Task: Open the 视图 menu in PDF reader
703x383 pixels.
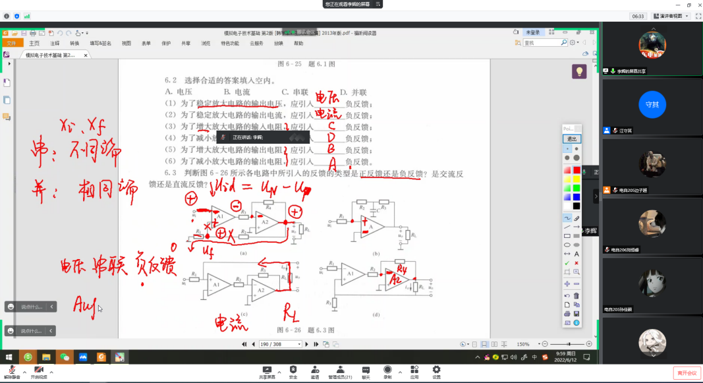Action: click(x=126, y=43)
